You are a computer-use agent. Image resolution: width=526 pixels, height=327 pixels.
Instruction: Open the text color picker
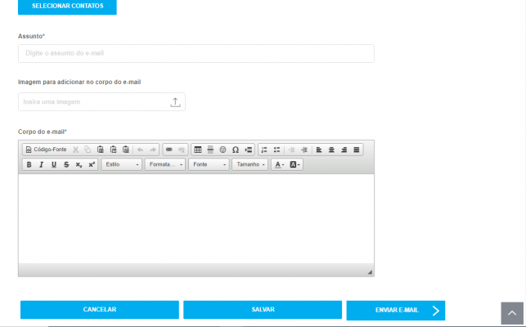tap(280, 164)
